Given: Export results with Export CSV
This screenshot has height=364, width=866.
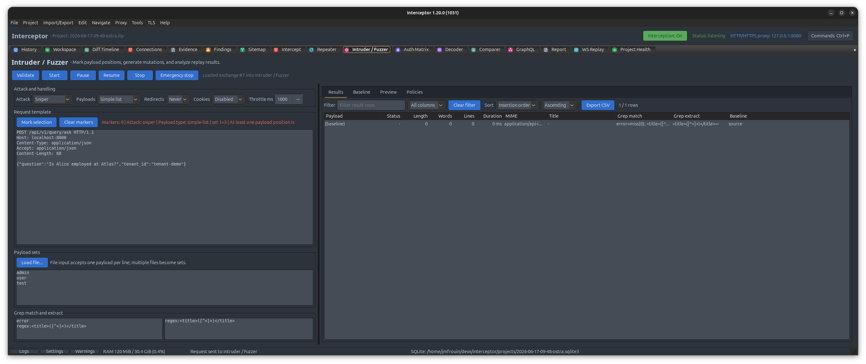Looking at the screenshot, I should click(x=598, y=105).
